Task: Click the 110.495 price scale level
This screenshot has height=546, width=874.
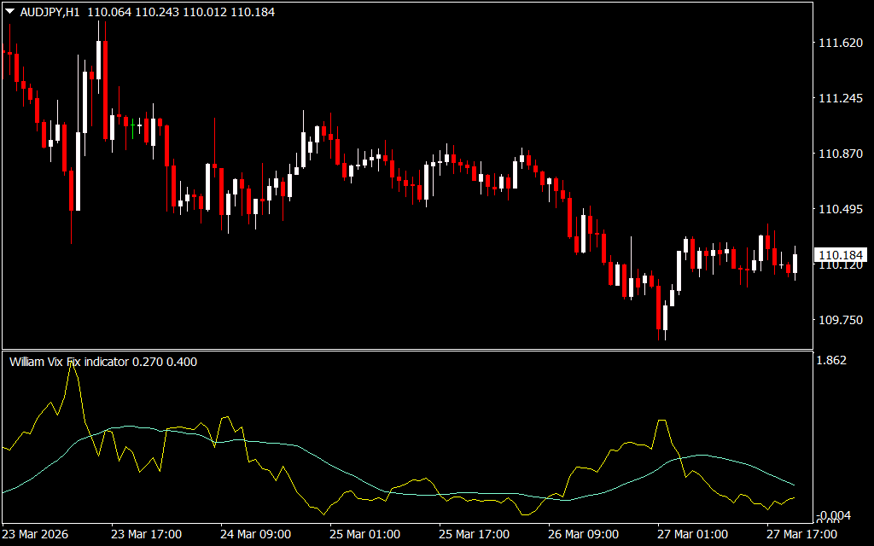Action: point(840,210)
